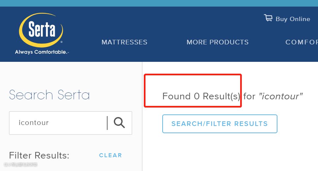Image resolution: width=318 pixels, height=171 pixels.
Task: Click the Always Comfortable tagline
Action: click(42, 52)
